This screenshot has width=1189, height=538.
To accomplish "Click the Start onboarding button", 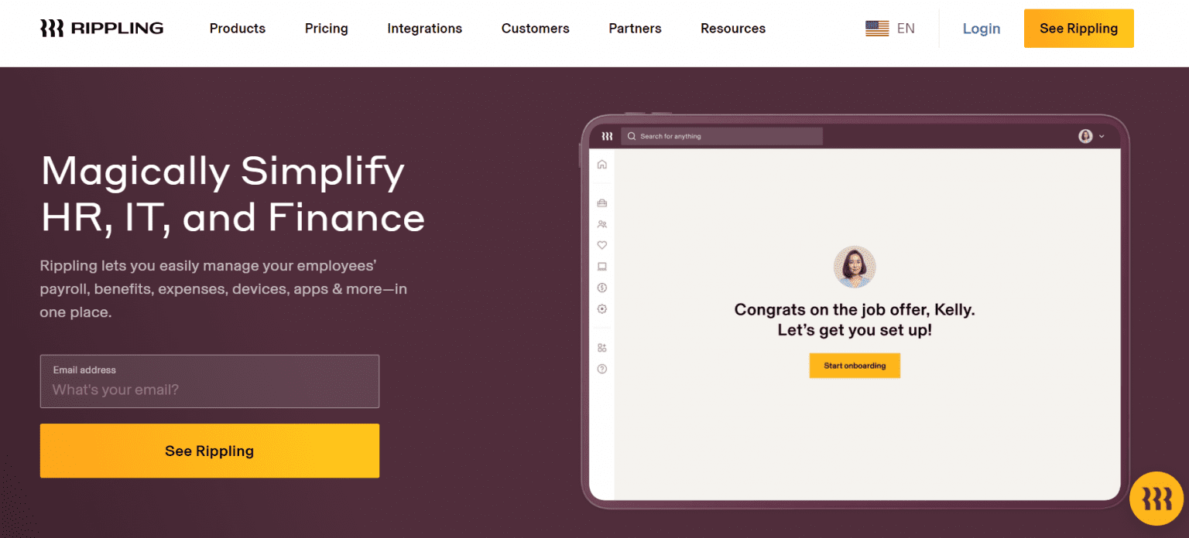I will (x=855, y=366).
